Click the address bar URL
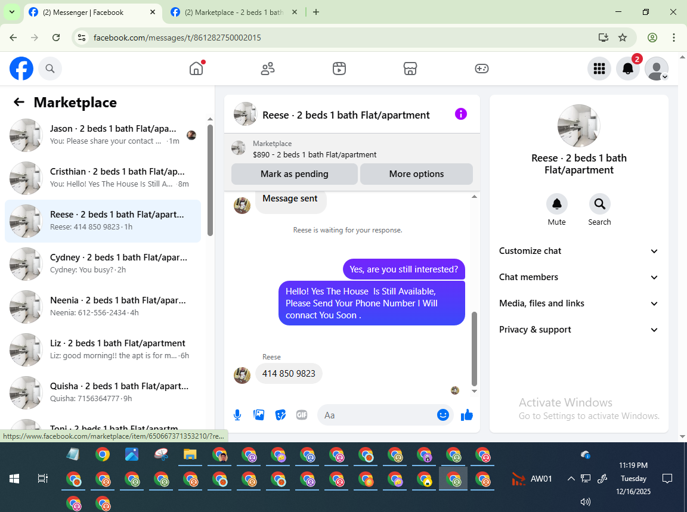 tap(178, 38)
